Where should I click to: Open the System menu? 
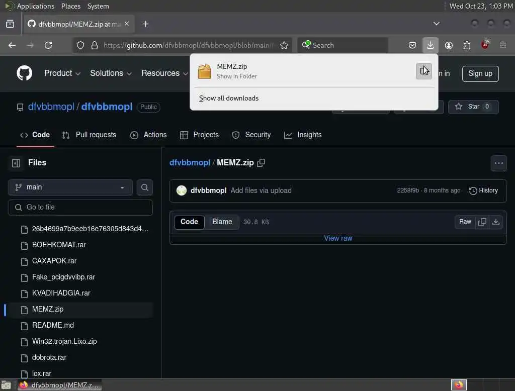(x=98, y=6)
